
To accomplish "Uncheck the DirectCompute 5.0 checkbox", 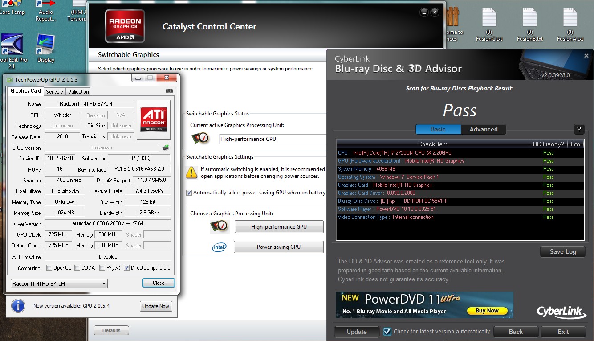I will click(x=127, y=268).
